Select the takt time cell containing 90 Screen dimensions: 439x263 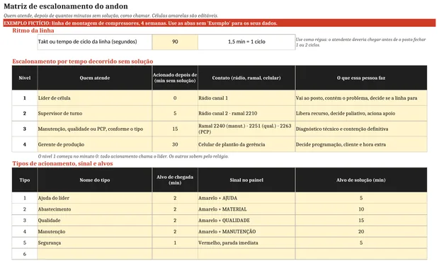[175, 42]
